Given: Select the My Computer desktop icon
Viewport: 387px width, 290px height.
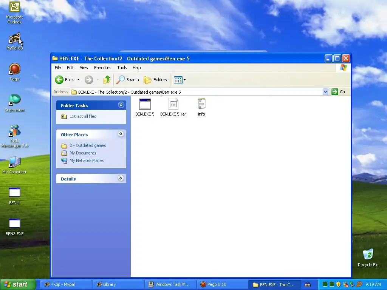Looking at the screenshot, I should tap(14, 165).
